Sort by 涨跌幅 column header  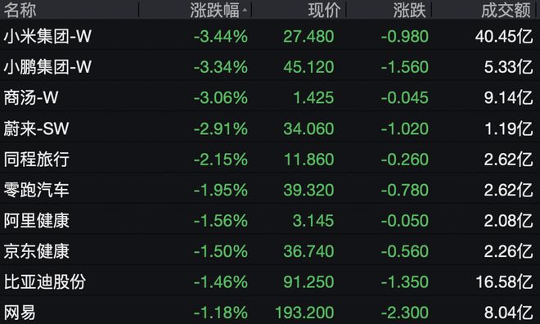(x=214, y=10)
